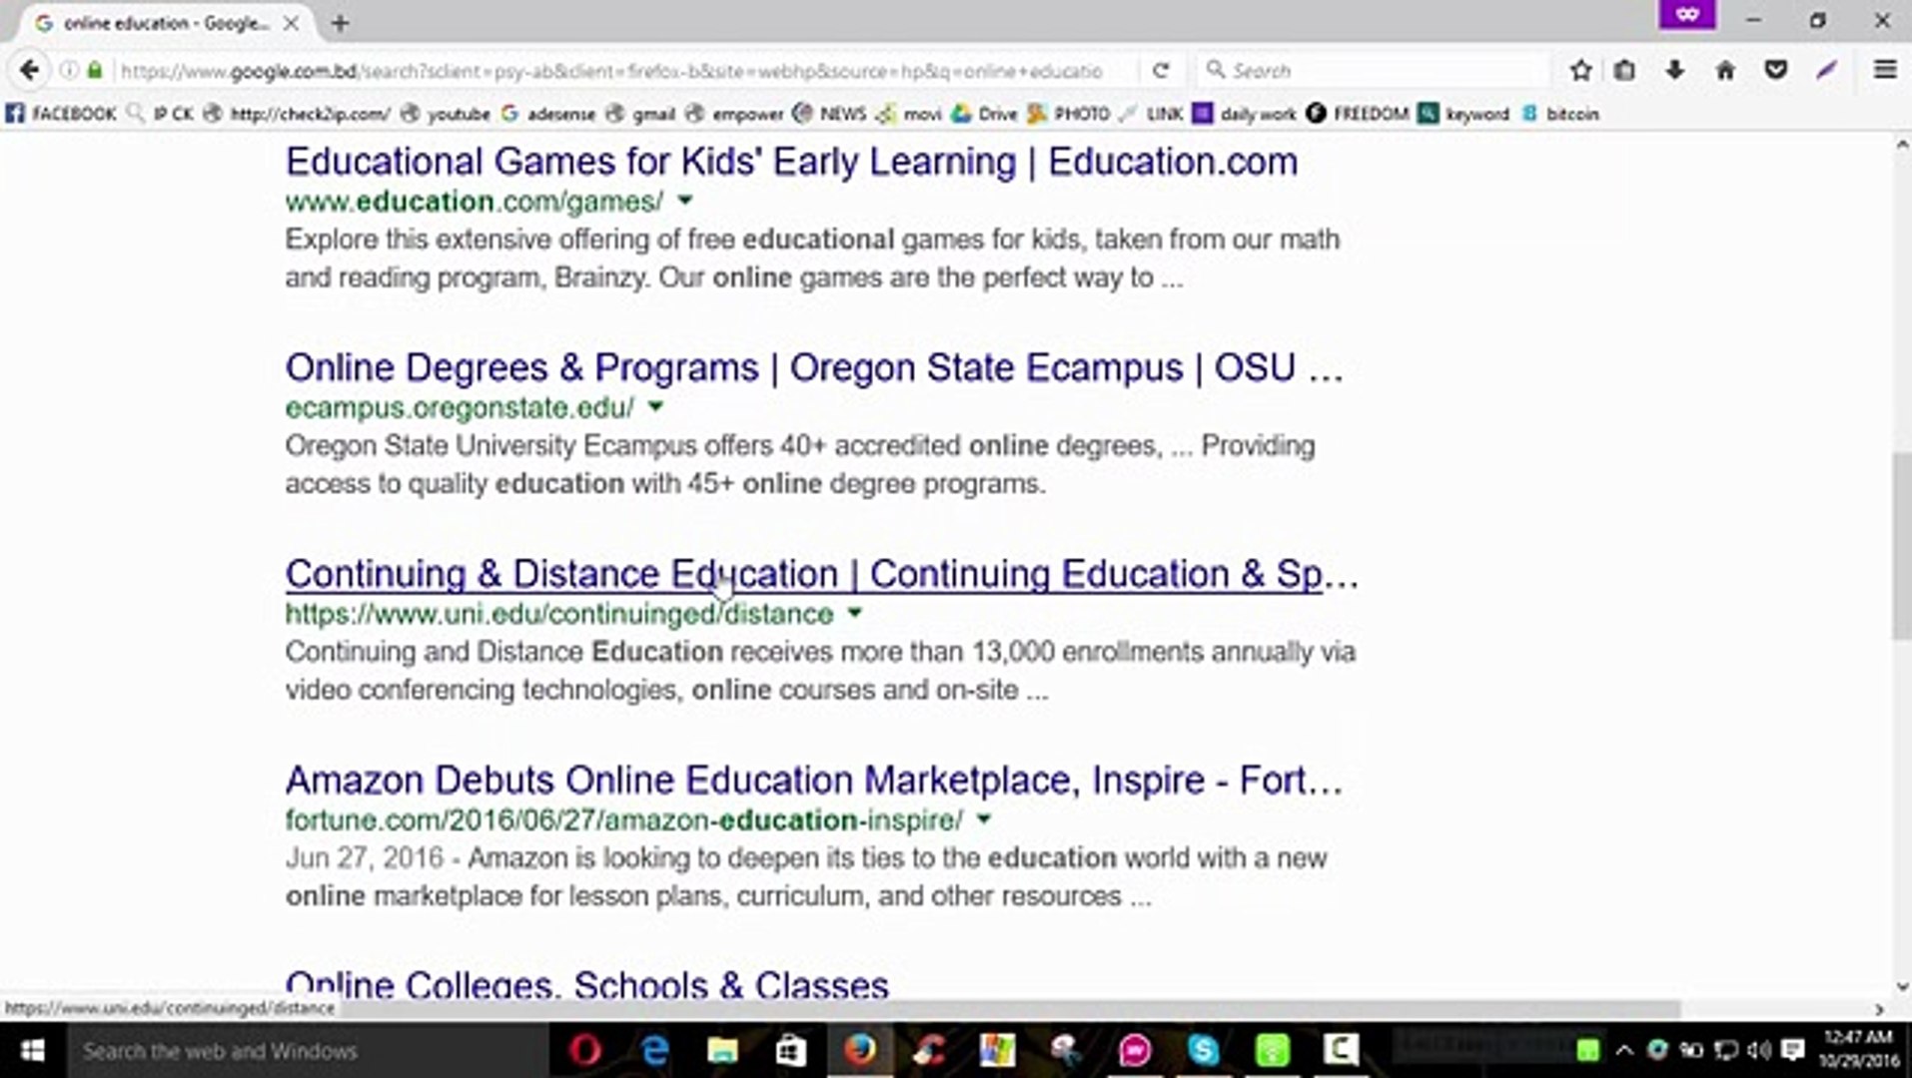Open Educational Games for Kids' Early Learning result
The image size is (1912, 1078).
[x=791, y=162]
